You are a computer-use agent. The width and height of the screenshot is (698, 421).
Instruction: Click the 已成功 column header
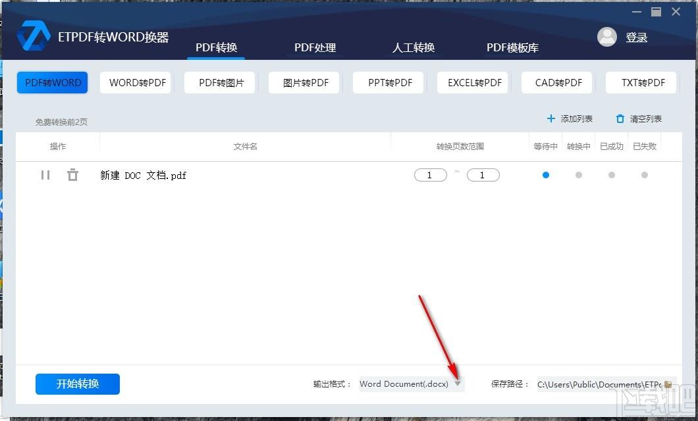coord(612,146)
